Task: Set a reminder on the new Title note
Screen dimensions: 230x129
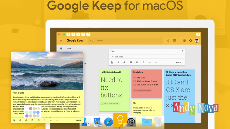Action: click(x=112, y=62)
